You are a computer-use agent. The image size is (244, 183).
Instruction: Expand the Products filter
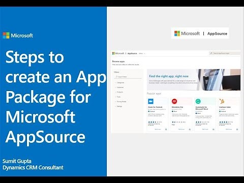[x=119, y=92]
